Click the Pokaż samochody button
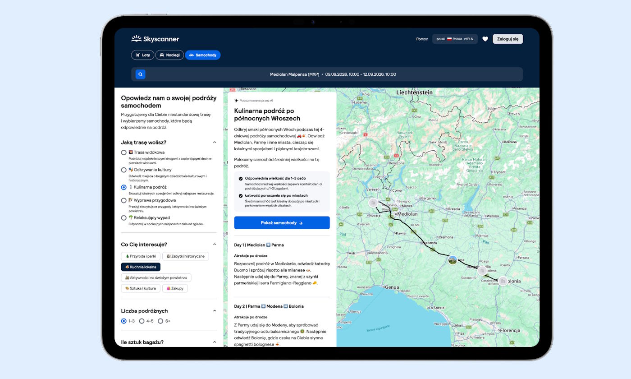631x379 pixels. coord(282,223)
